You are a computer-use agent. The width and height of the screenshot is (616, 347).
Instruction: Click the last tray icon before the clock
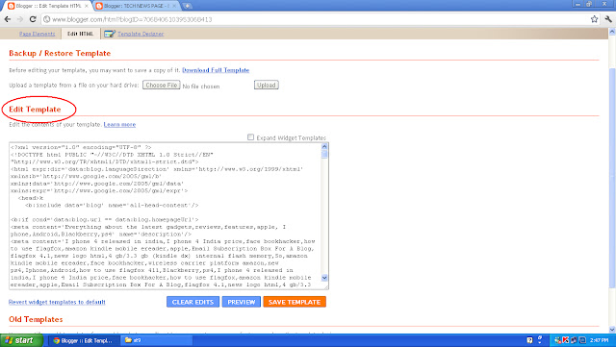(582, 340)
